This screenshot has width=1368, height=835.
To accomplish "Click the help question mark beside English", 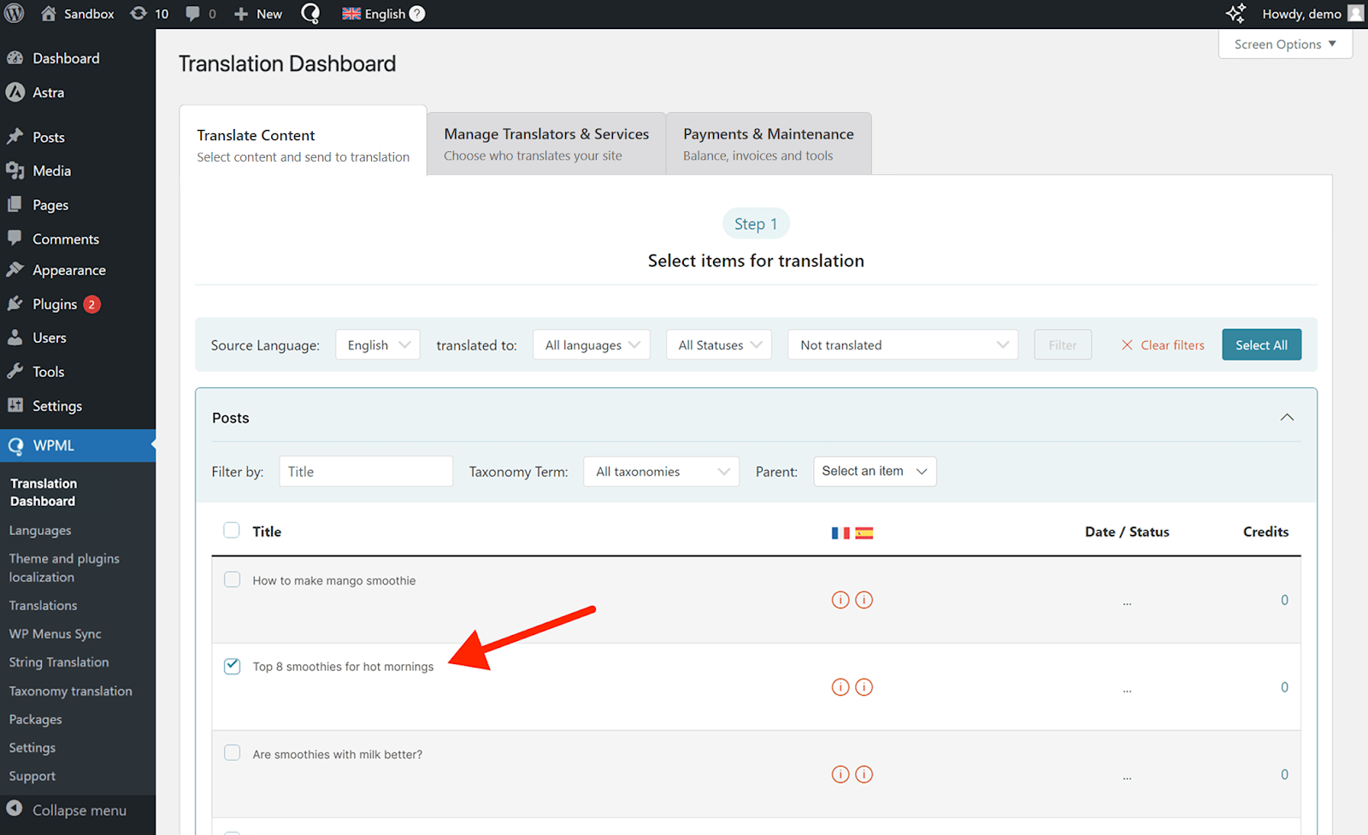I will click(x=417, y=14).
